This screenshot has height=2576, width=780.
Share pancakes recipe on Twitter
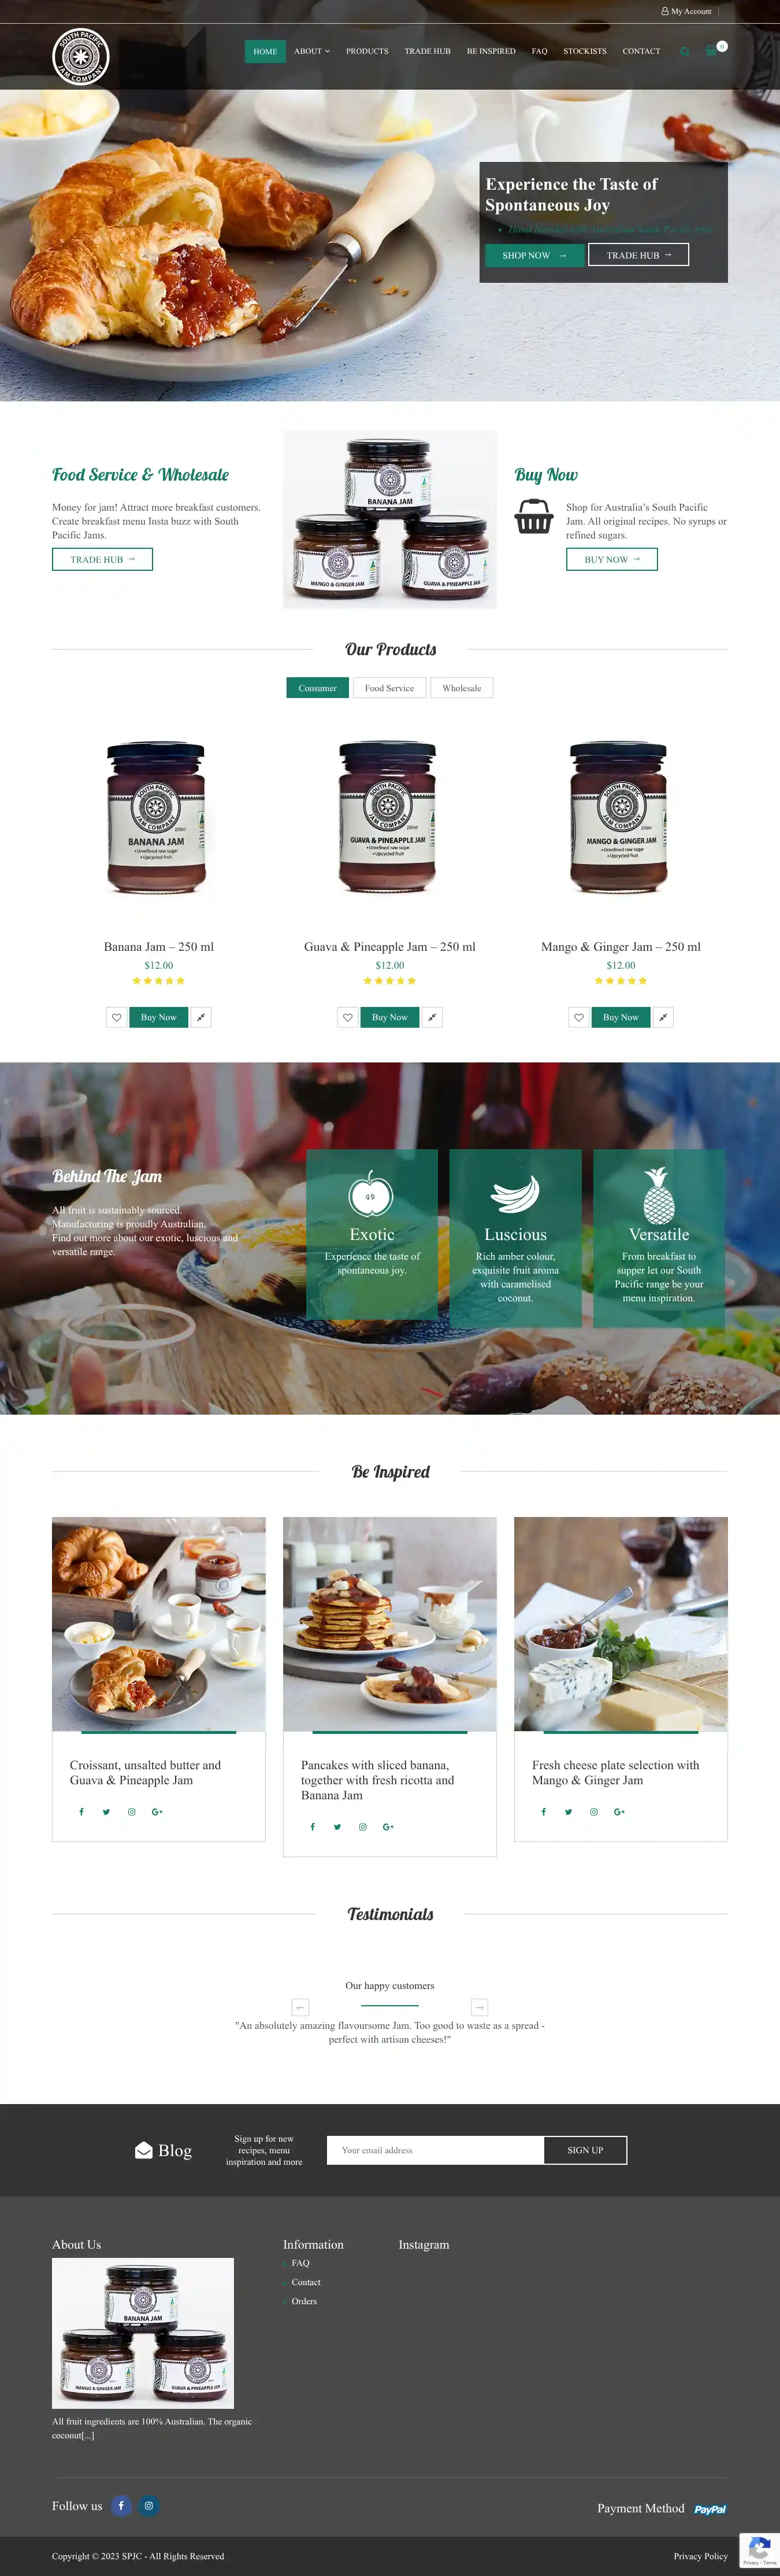click(x=337, y=1826)
